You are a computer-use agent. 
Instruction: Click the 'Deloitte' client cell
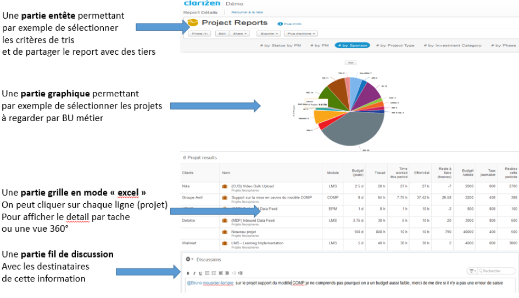coord(188,220)
